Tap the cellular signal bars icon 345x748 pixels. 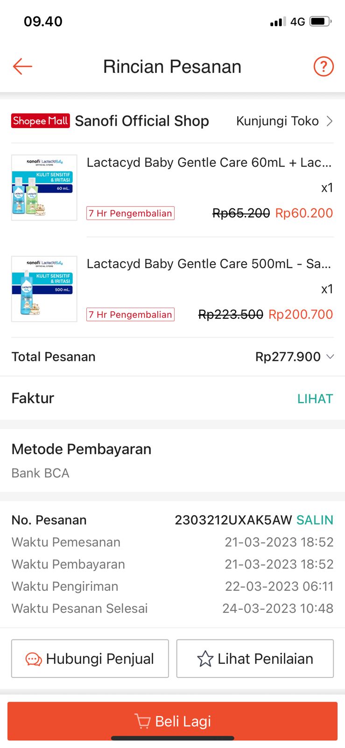tap(278, 22)
